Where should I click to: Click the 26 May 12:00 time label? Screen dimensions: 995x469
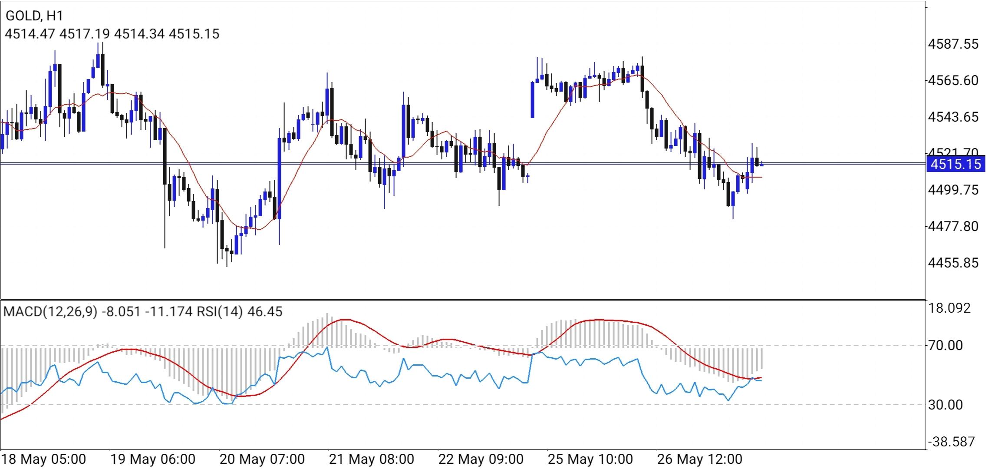[700, 459]
